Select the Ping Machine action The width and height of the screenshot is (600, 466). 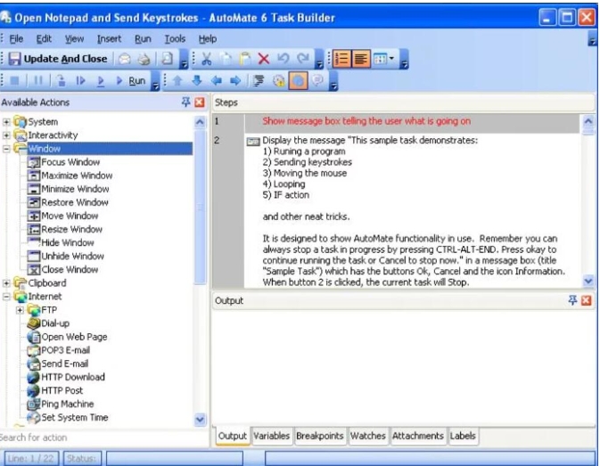coord(61,404)
